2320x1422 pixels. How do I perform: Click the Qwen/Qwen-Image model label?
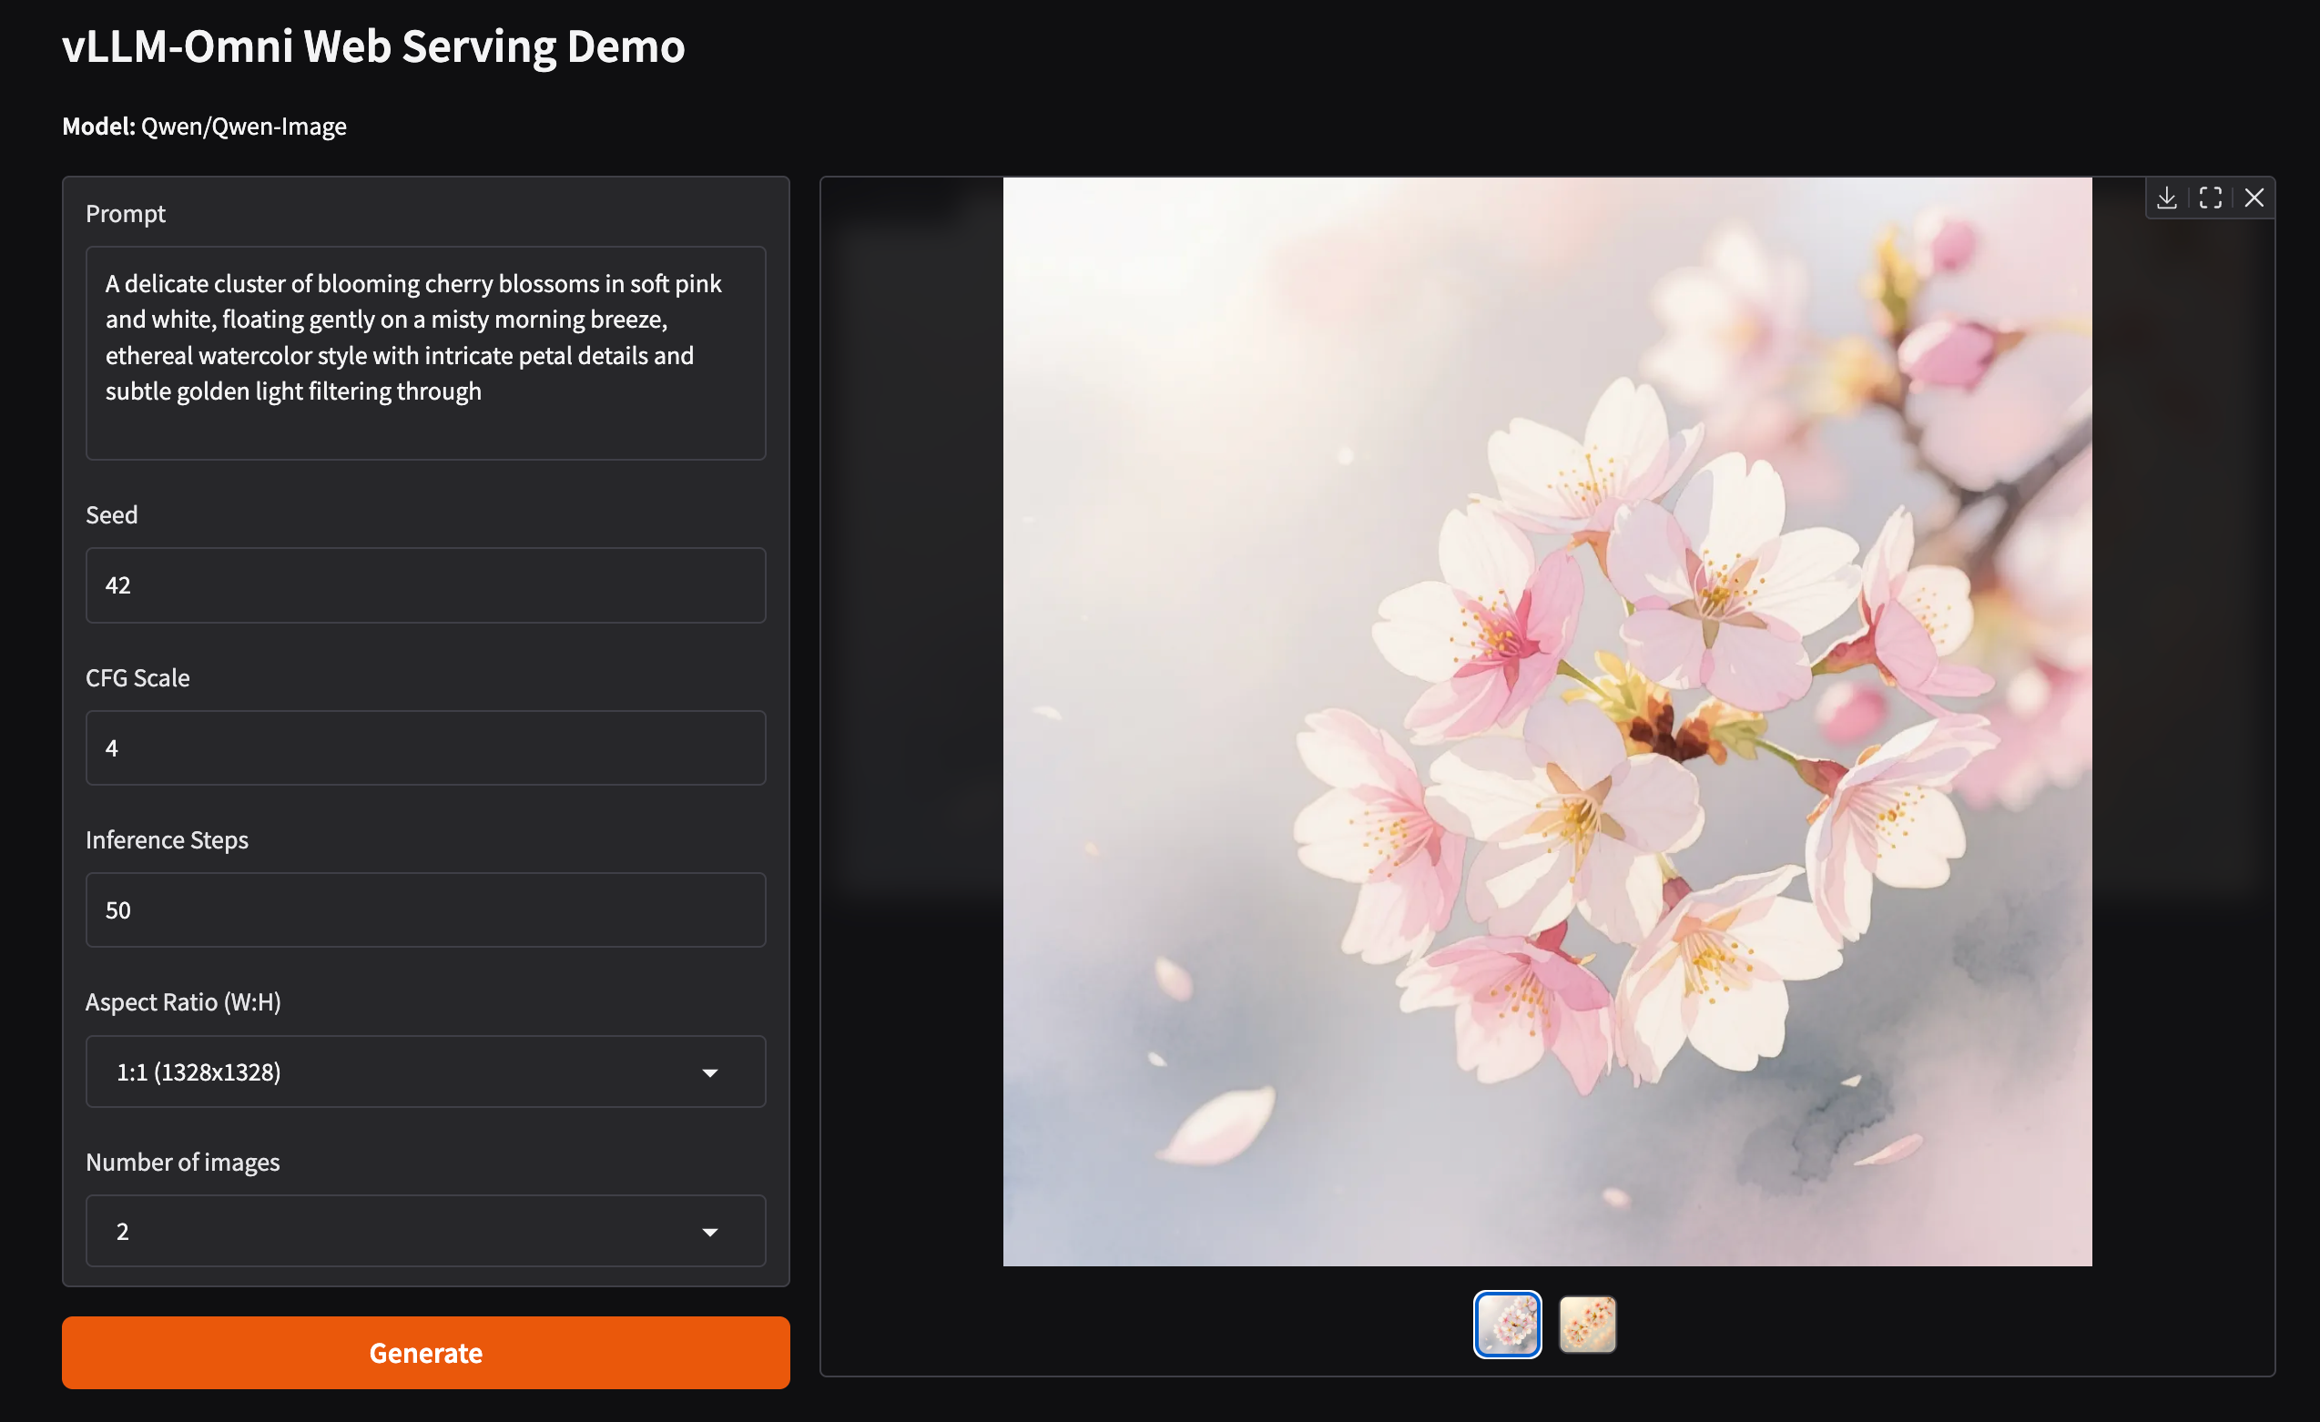[243, 125]
